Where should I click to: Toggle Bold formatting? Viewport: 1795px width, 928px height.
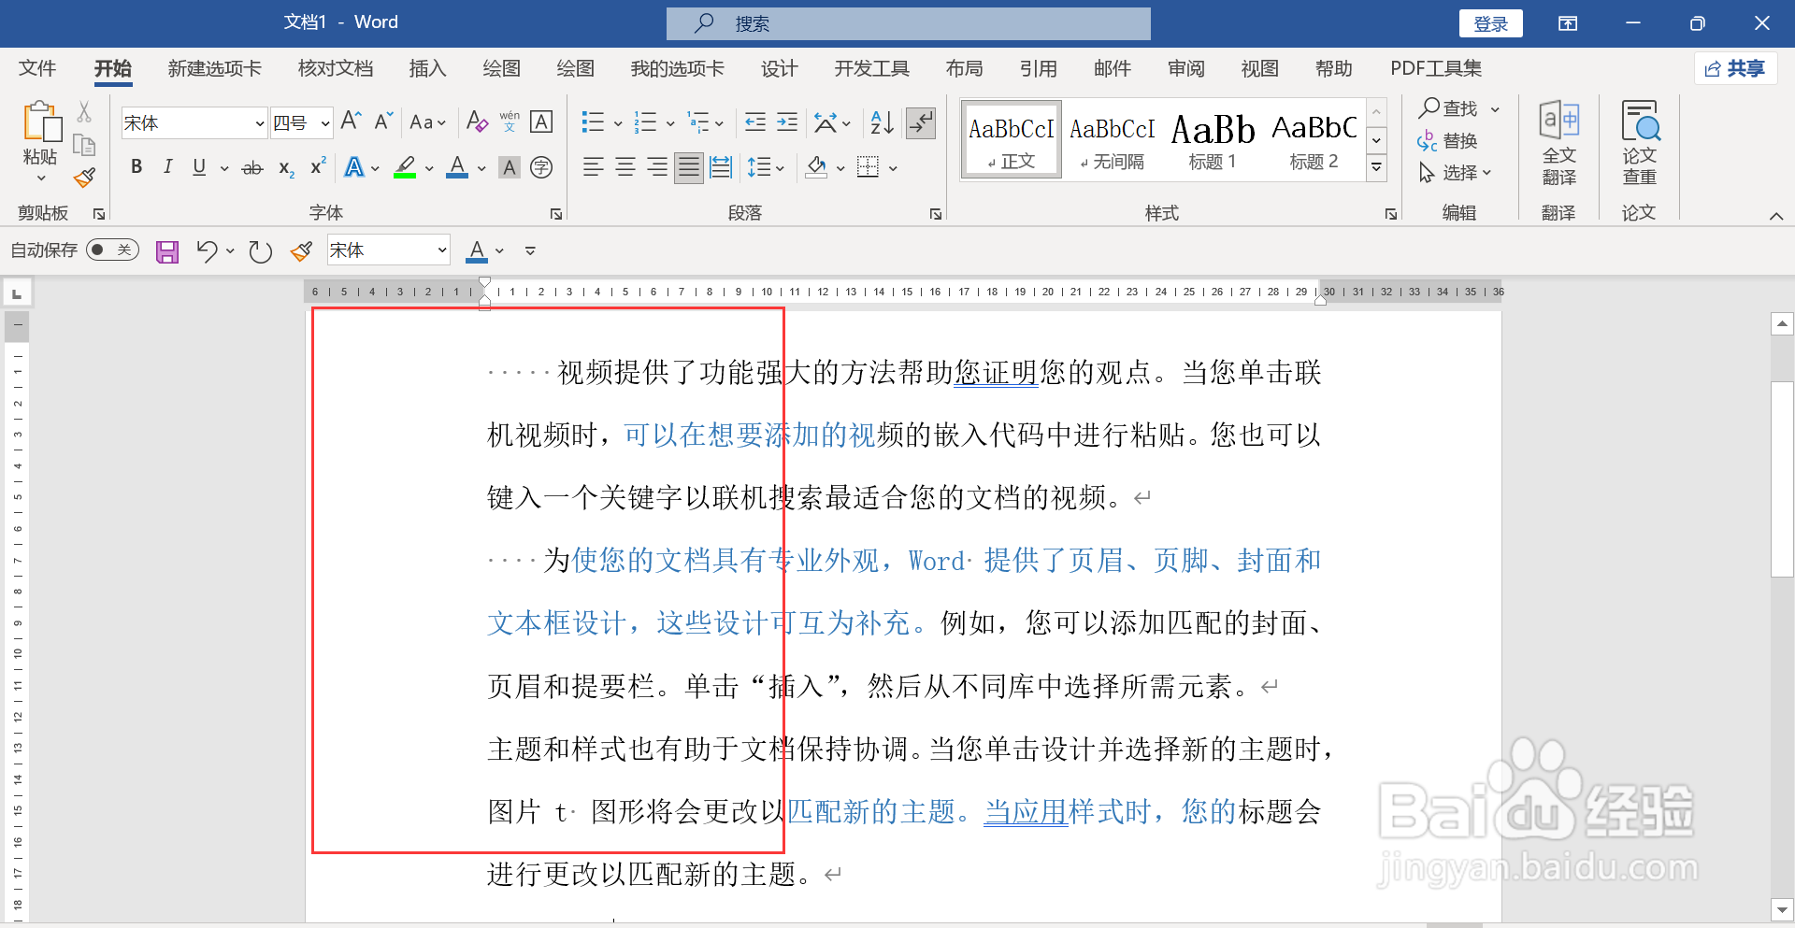coord(136,167)
